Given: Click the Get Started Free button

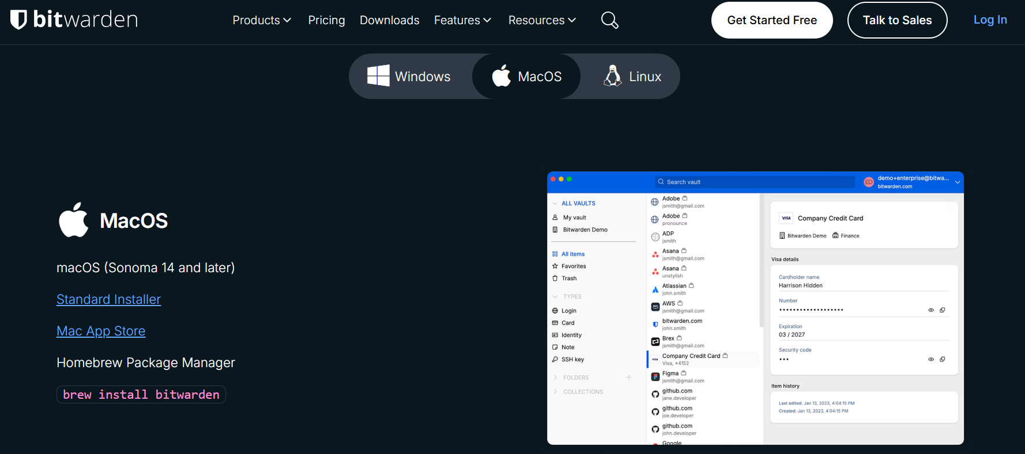Looking at the screenshot, I should point(772,20).
